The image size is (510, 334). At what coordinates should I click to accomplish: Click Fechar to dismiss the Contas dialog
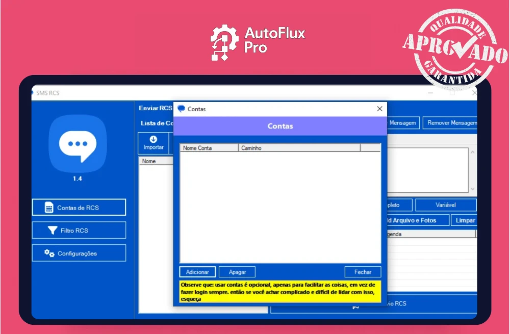(x=363, y=272)
